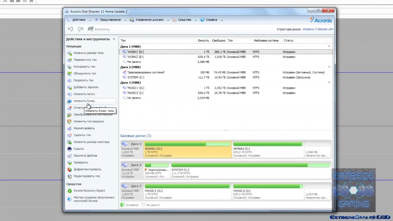Viewport: 393px width, 221px height.
Task: Select MUSIC1 (G:) block in disk map
Action: pyautogui.click(x=188, y=192)
